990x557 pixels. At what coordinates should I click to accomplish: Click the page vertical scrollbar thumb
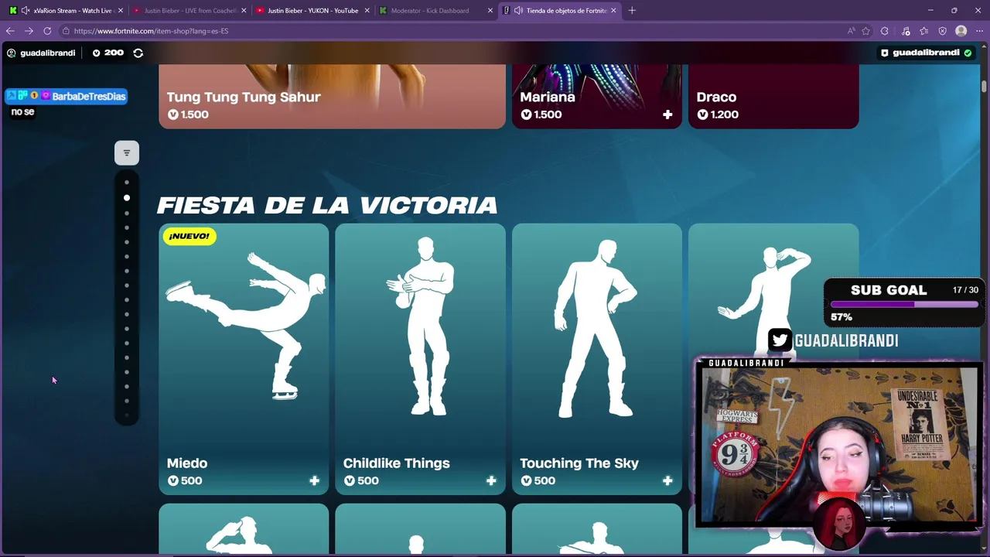click(985, 85)
